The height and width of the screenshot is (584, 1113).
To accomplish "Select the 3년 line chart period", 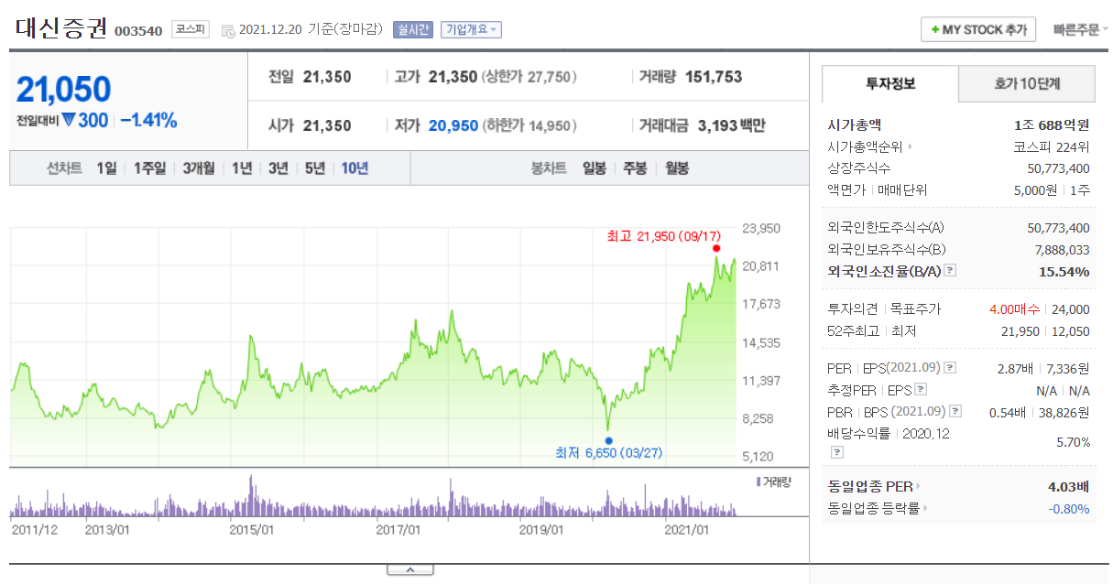I will 278,168.
